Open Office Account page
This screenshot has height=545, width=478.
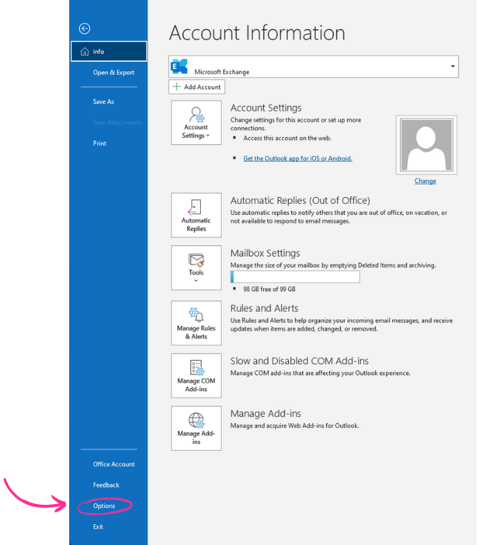[x=114, y=464]
